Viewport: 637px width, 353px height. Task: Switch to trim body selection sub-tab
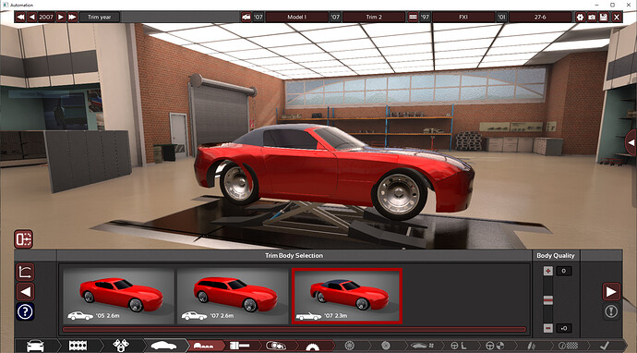203,346
